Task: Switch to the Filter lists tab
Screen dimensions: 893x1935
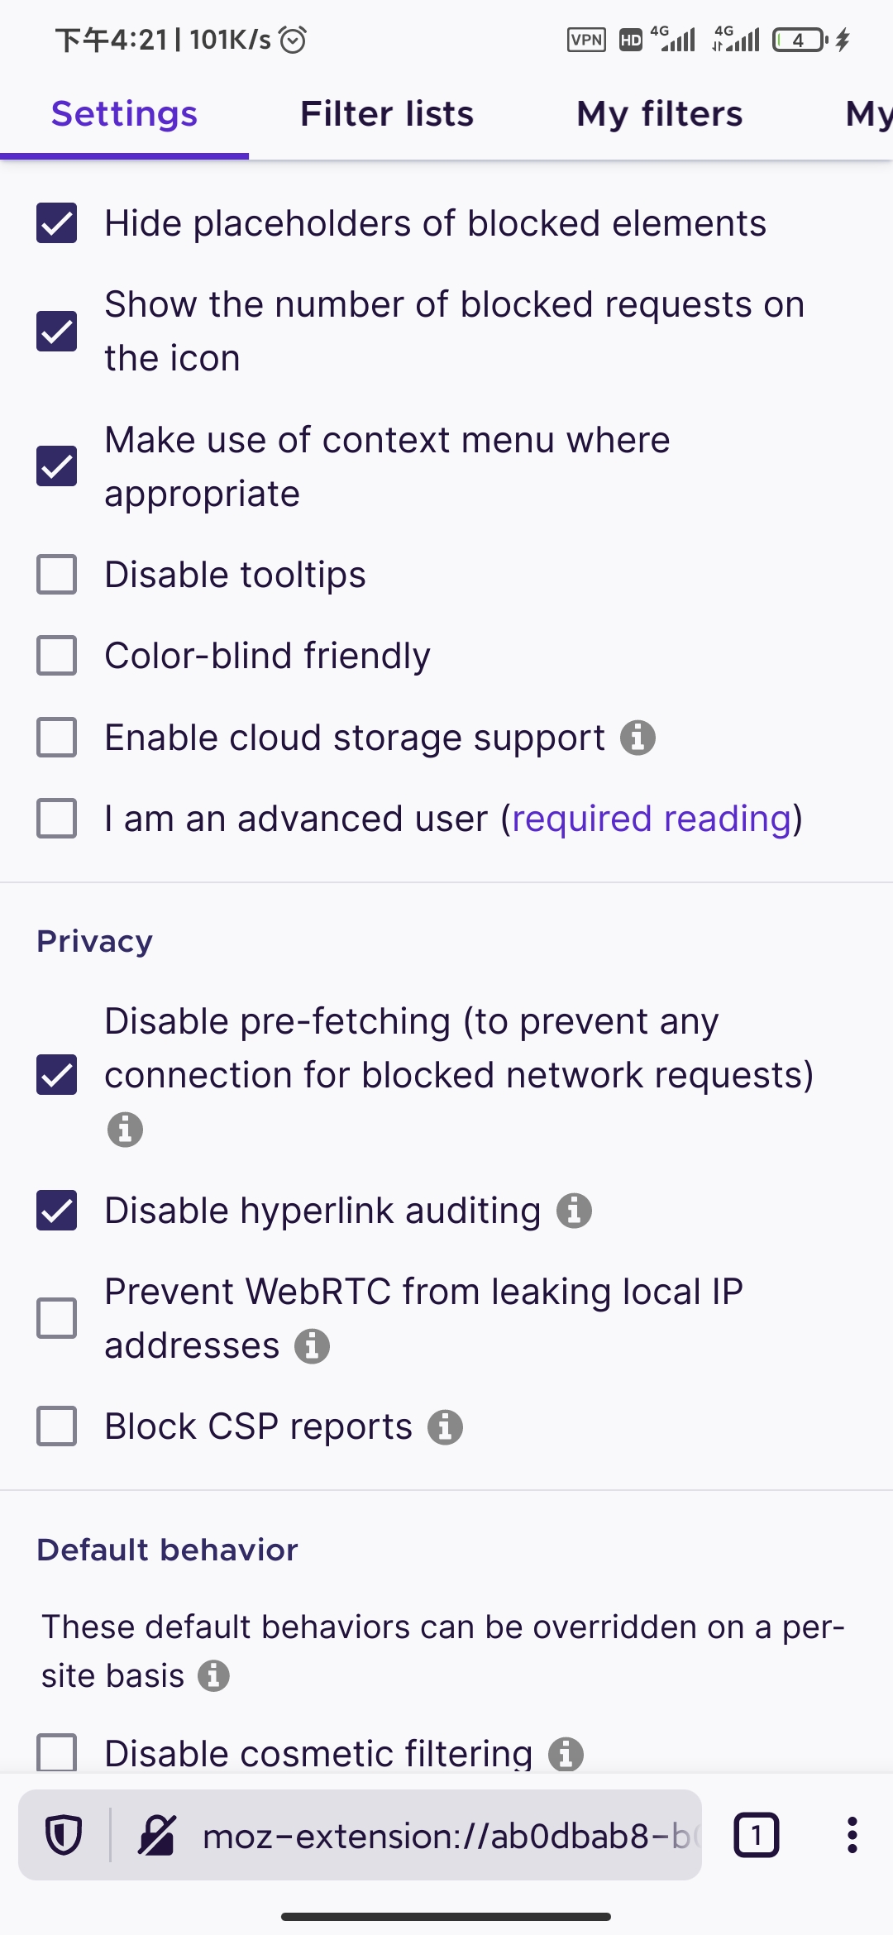Action: click(x=386, y=114)
